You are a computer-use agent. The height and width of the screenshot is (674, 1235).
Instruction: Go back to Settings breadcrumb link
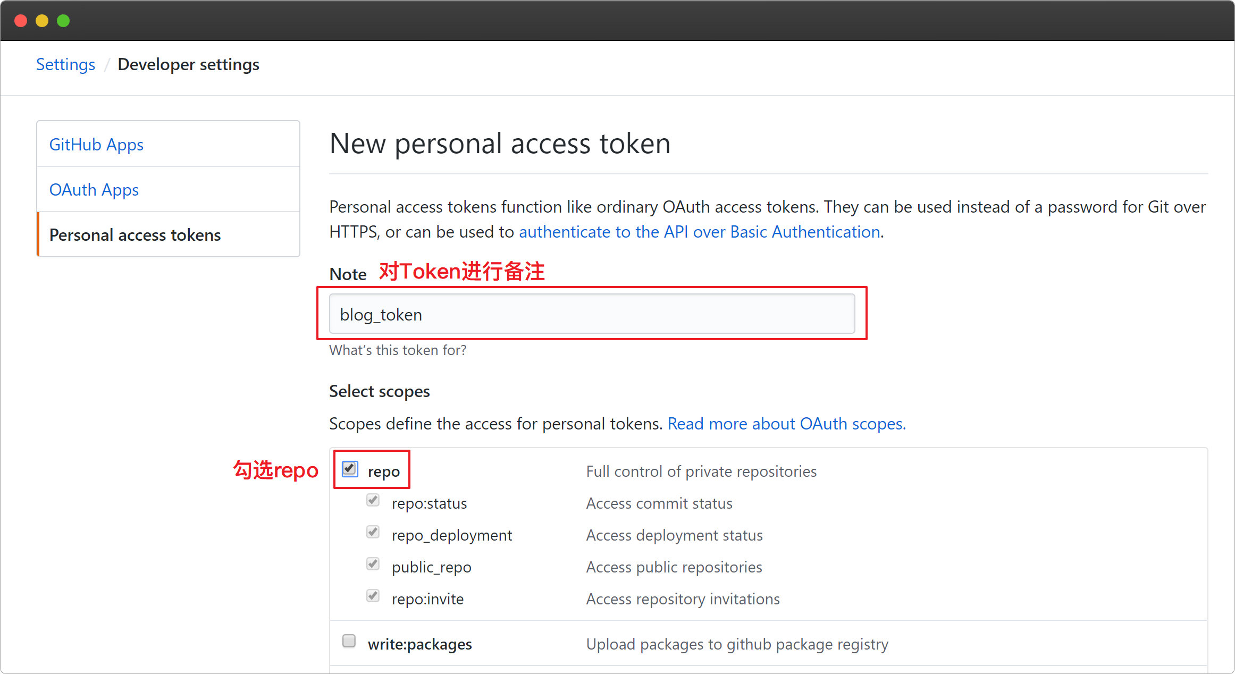pyautogui.click(x=65, y=64)
